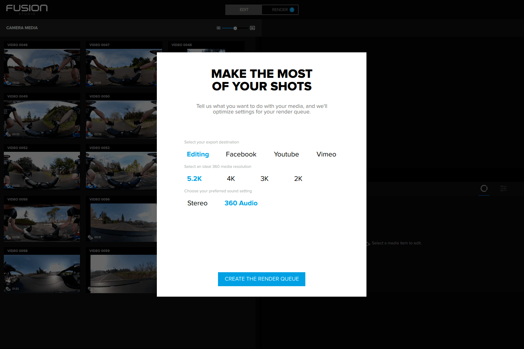Click the media type icon on Video 0059
524x349 pixels.
pos(90,289)
